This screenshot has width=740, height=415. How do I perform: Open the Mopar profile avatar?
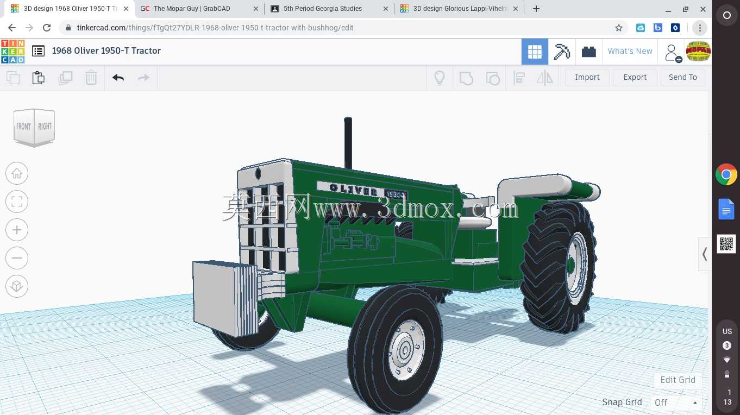[x=698, y=52]
